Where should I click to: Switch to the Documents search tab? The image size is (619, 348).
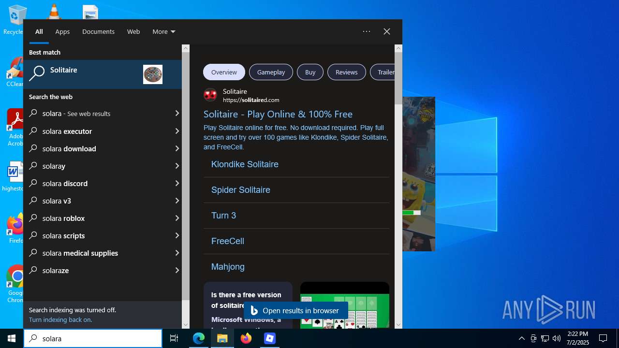[98, 31]
